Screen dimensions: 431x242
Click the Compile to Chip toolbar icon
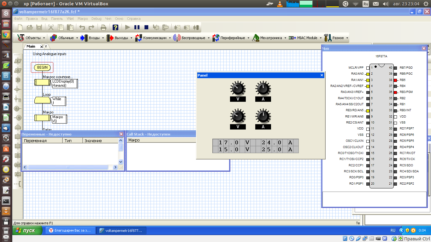coord(197,27)
